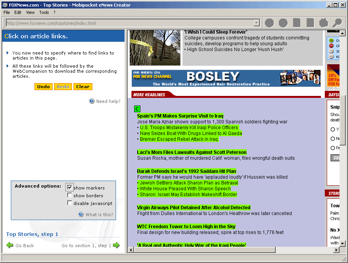Screen dimensions: 348x263
Task: Open WTC Freedom Tower to Loom headline
Action: [x=186, y=226]
